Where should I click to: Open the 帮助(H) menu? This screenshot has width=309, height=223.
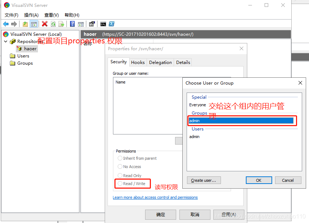pyautogui.click(x=72, y=15)
